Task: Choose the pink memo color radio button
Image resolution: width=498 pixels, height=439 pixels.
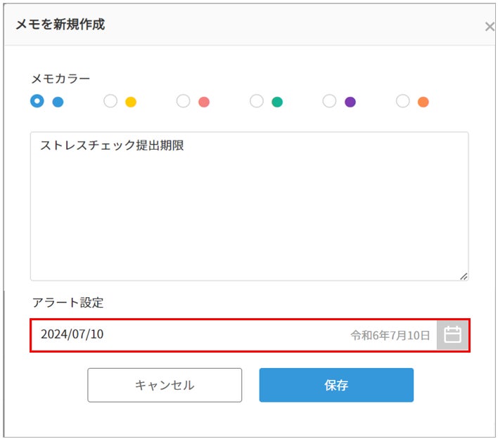Action: pos(184,101)
